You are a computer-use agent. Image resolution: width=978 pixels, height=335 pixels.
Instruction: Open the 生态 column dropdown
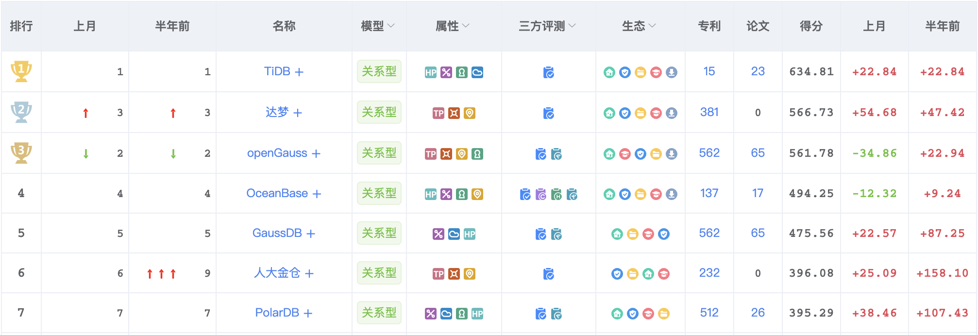tap(639, 26)
